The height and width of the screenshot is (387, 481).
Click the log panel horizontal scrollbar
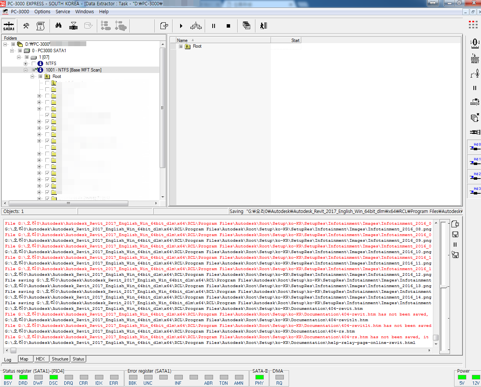click(219, 350)
